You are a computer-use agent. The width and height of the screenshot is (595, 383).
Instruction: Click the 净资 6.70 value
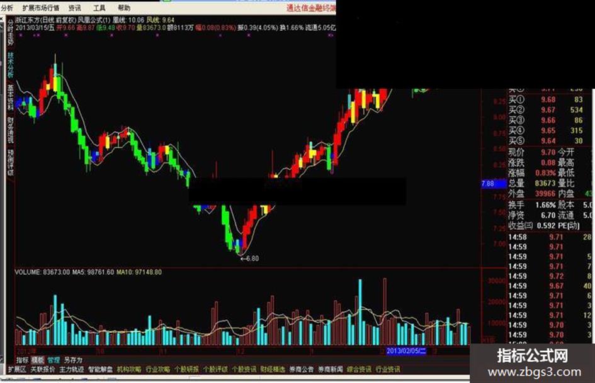[x=548, y=215]
